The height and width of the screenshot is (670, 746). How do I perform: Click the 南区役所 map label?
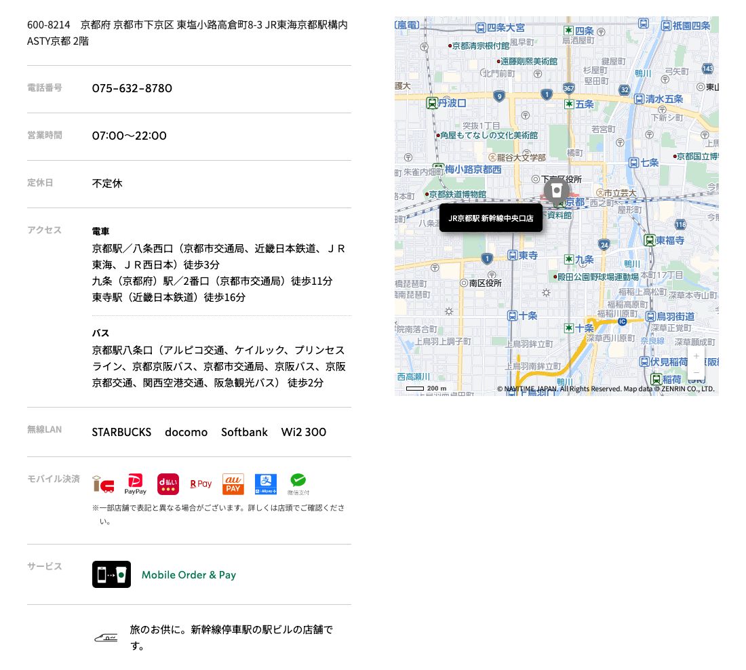(481, 283)
